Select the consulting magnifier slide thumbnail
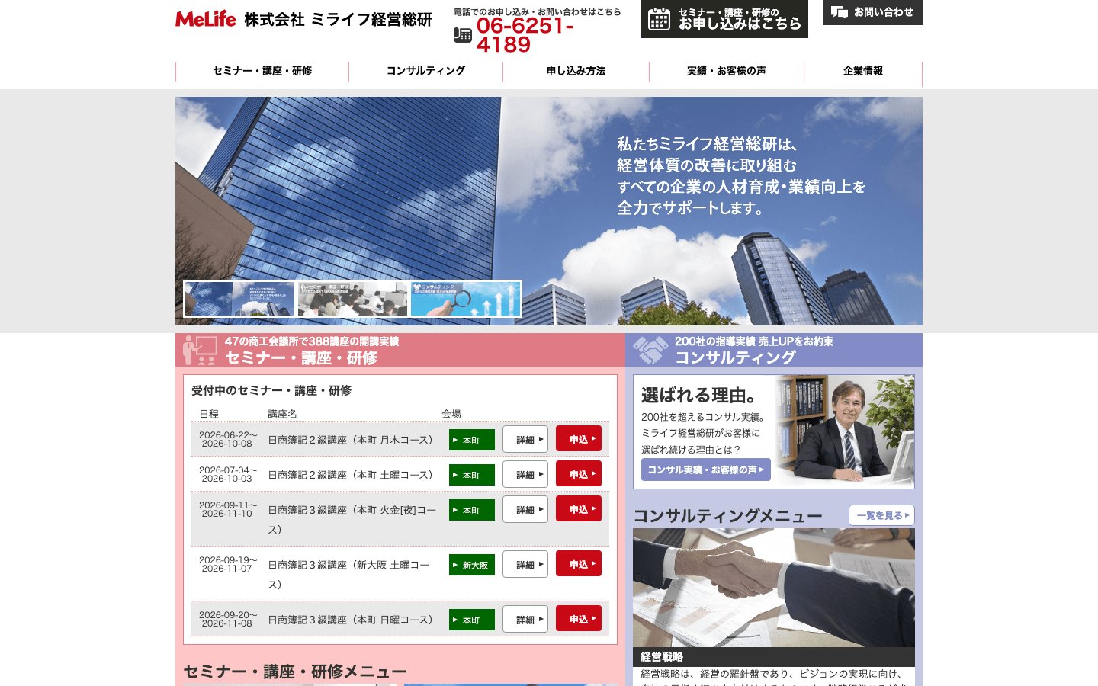1098x686 pixels. (x=465, y=299)
